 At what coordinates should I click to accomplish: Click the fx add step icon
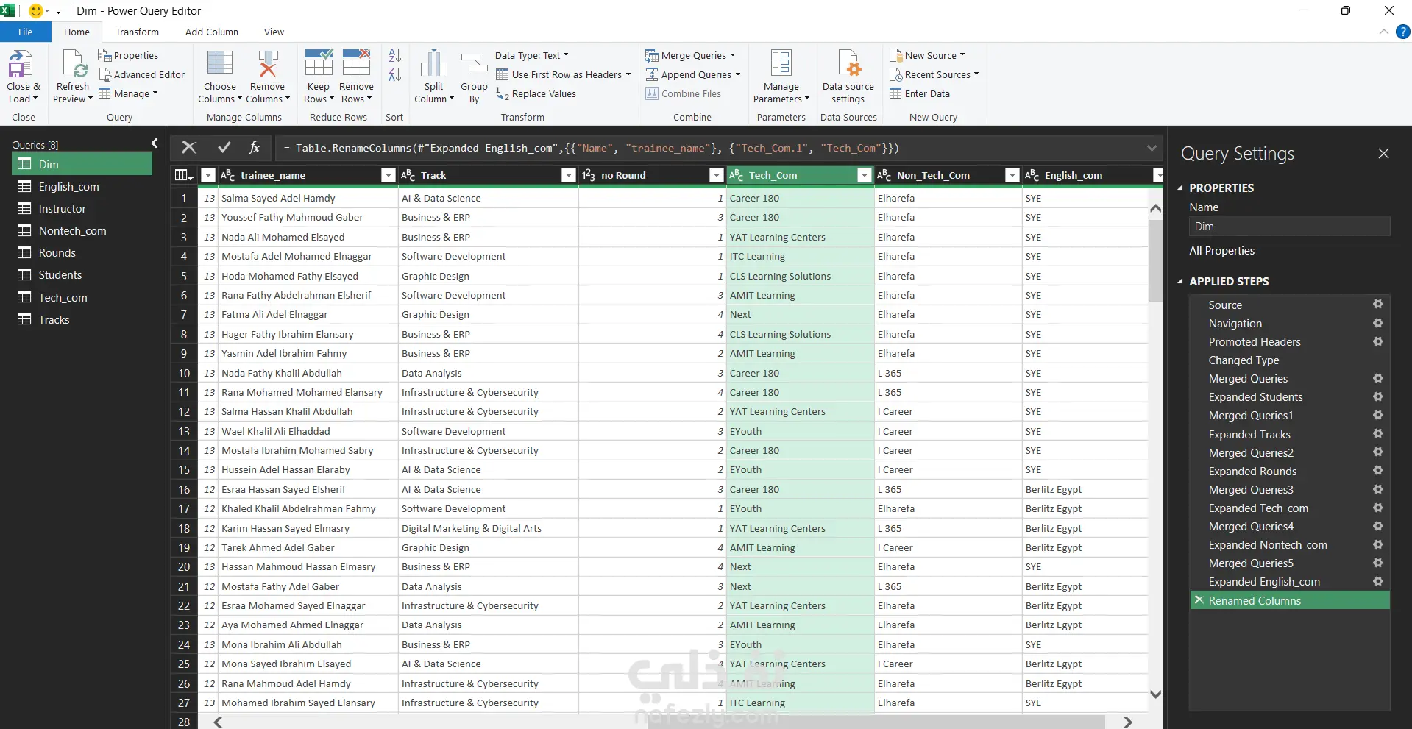(x=255, y=148)
